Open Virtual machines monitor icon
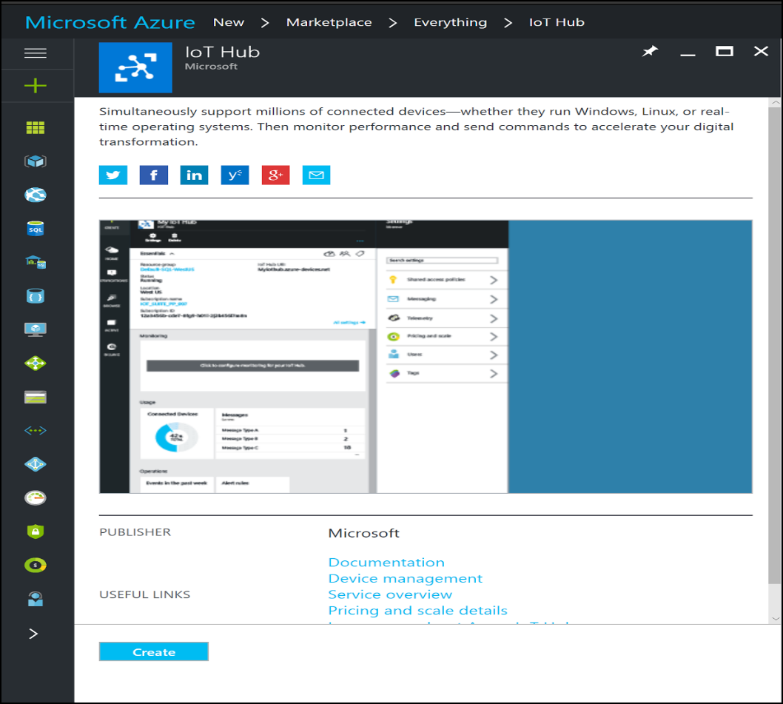The width and height of the screenshot is (783, 704). tap(36, 329)
